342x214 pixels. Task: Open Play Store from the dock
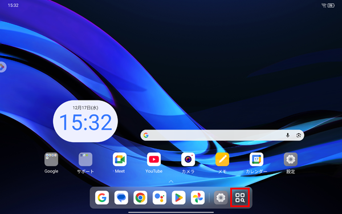[178, 197]
